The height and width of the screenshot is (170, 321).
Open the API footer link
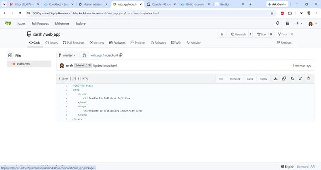click(x=313, y=167)
